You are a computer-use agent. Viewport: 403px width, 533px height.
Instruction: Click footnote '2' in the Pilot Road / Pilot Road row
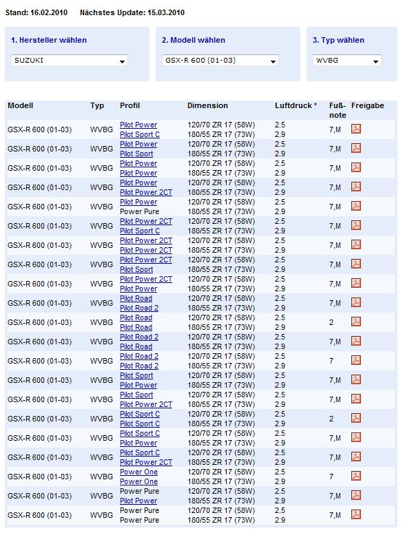point(331,322)
